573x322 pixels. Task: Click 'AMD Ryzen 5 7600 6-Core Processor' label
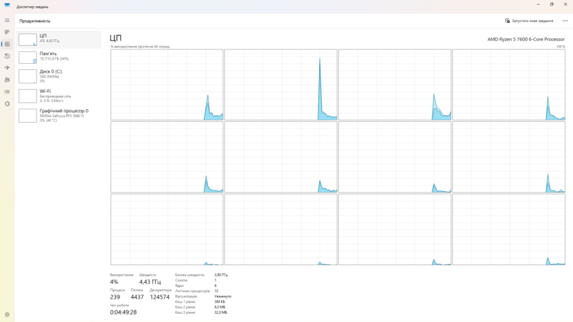tap(526, 39)
